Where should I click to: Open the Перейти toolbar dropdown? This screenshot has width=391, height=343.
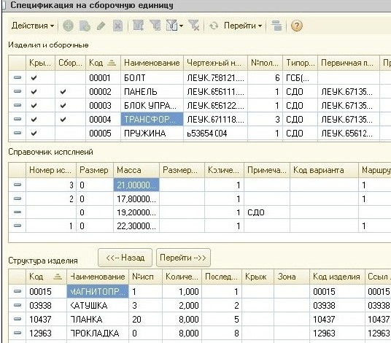(x=243, y=26)
